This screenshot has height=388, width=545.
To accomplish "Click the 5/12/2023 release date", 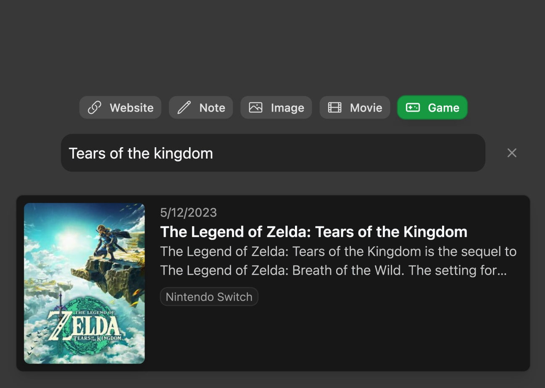I will (188, 213).
